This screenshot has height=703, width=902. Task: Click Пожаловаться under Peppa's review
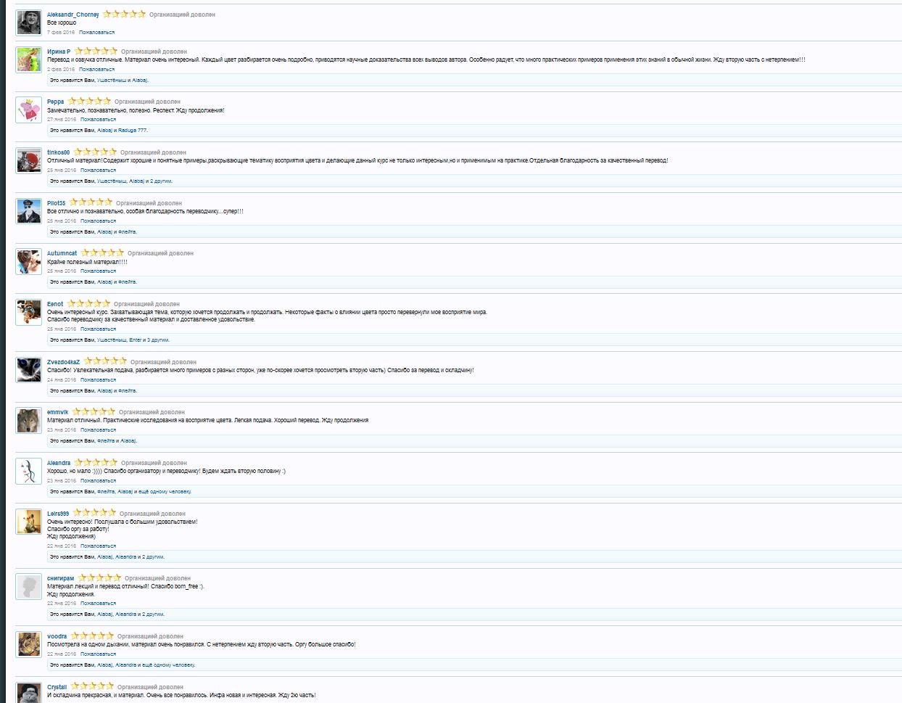[x=98, y=120]
